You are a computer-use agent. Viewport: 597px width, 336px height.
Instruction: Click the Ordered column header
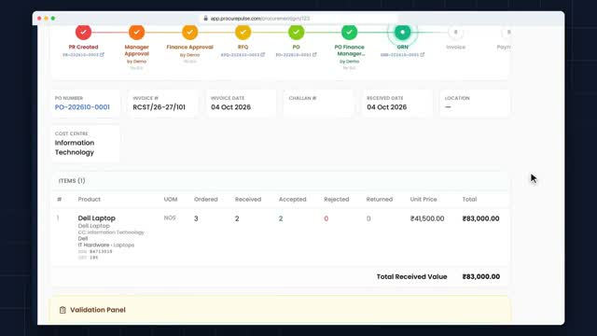[x=205, y=199]
